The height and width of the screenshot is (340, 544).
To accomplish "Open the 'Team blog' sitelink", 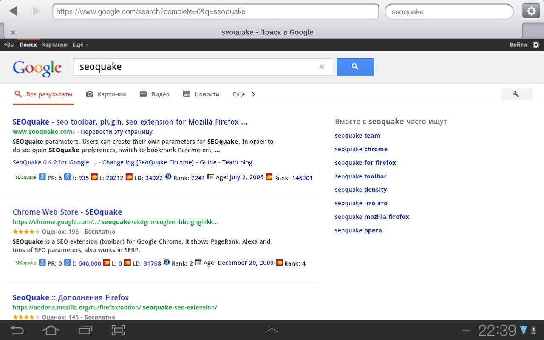I will coord(237,162).
